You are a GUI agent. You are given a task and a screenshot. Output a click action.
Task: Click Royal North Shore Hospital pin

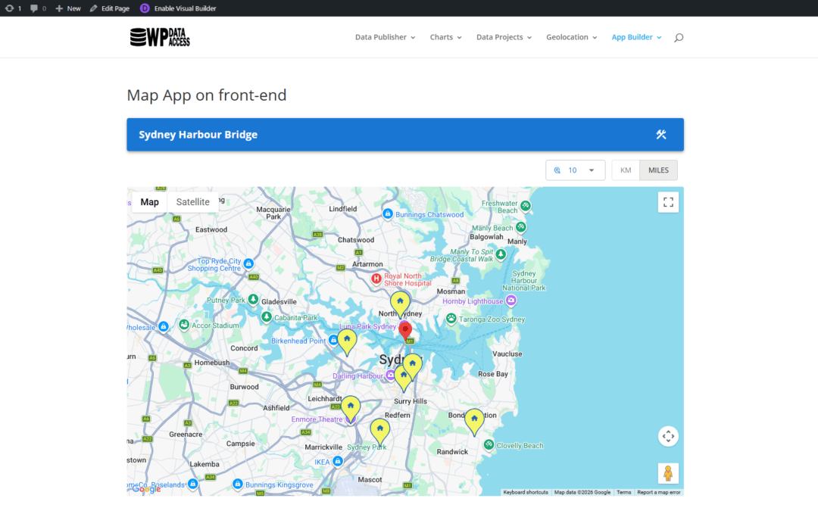tap(376, 279)
